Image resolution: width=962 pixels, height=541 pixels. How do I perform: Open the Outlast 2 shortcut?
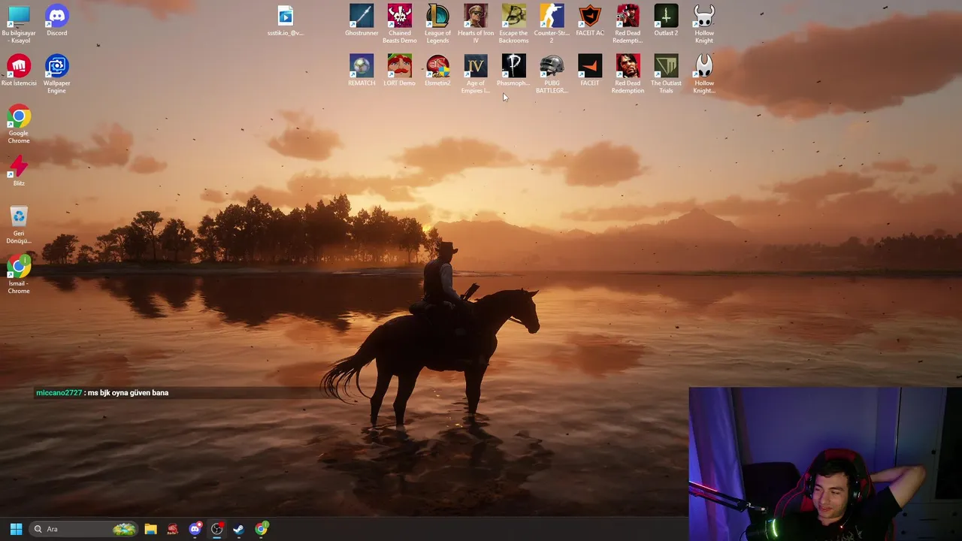[666, 20]
